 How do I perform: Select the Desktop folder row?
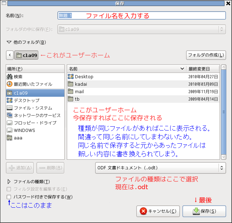pyautogui.click(x=143, y=77)
